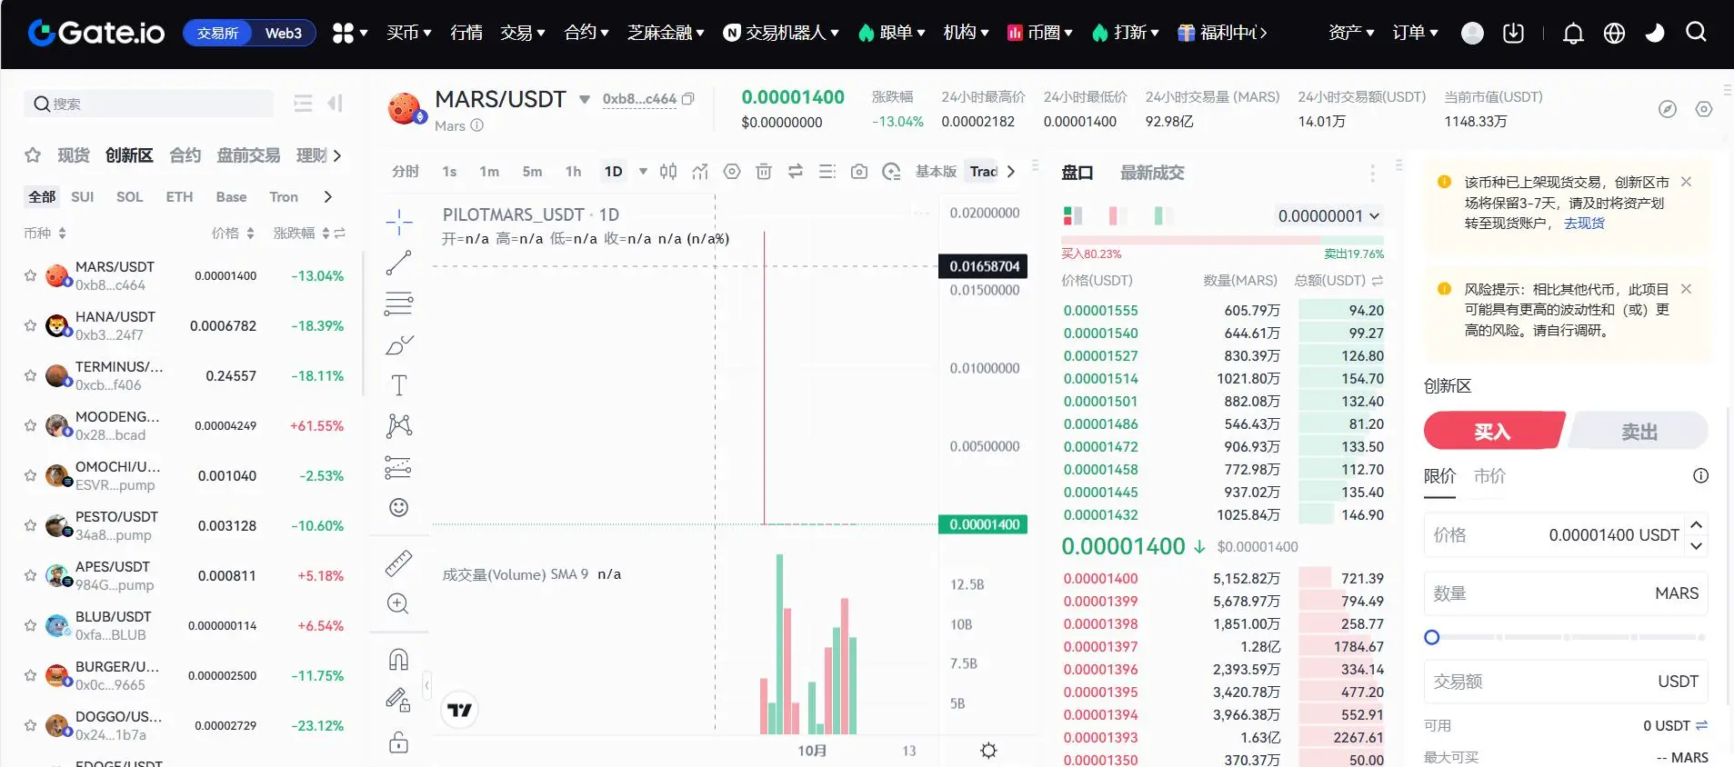The height and width of the screenshot is (767, 1734).
Task: Open the chart pattern drawing tool
Action: pos(398,425)
